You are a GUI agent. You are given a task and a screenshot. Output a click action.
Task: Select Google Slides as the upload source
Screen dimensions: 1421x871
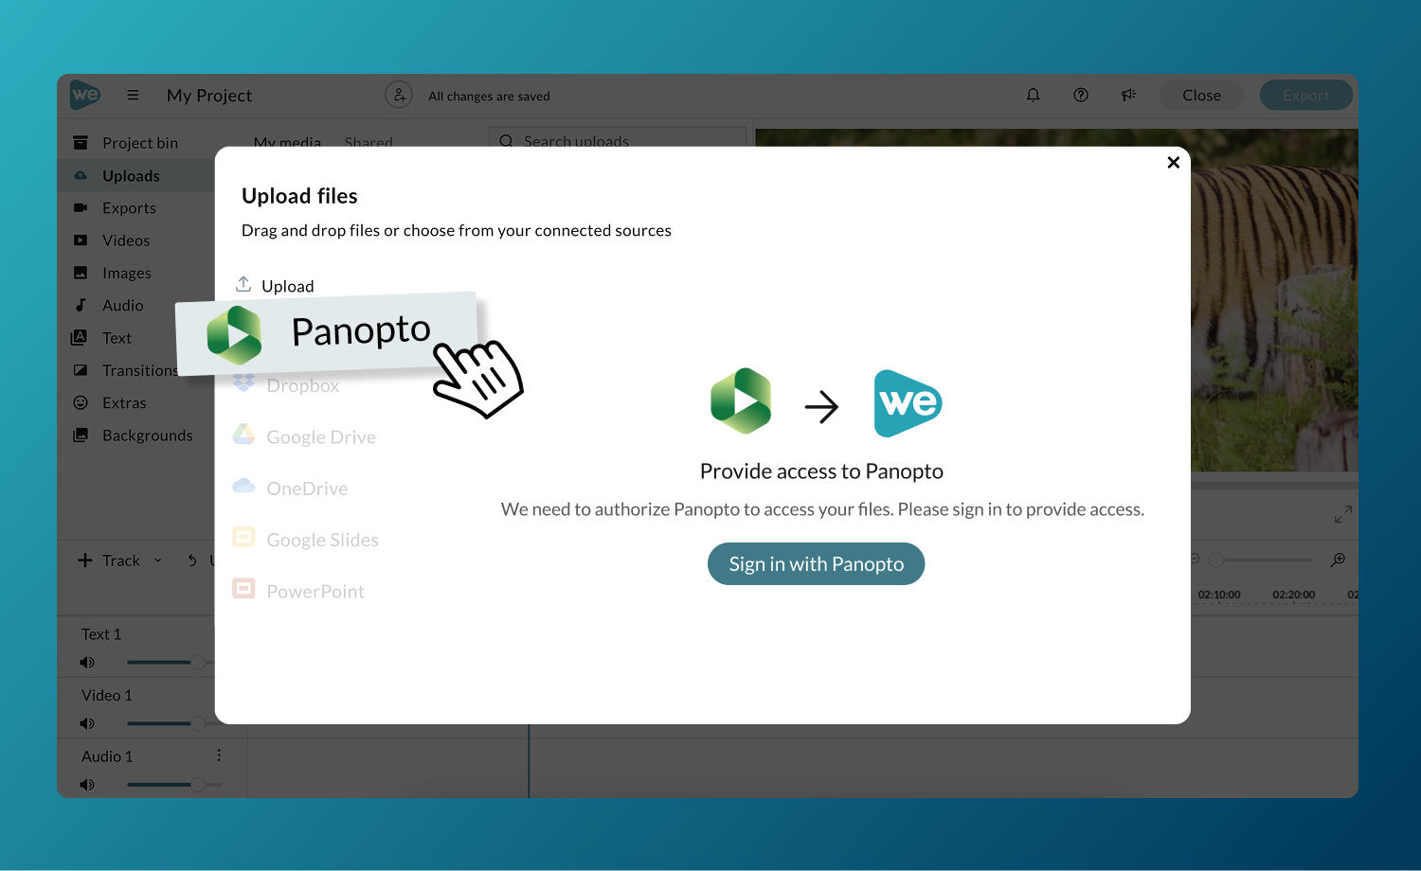tap(306, 540)
